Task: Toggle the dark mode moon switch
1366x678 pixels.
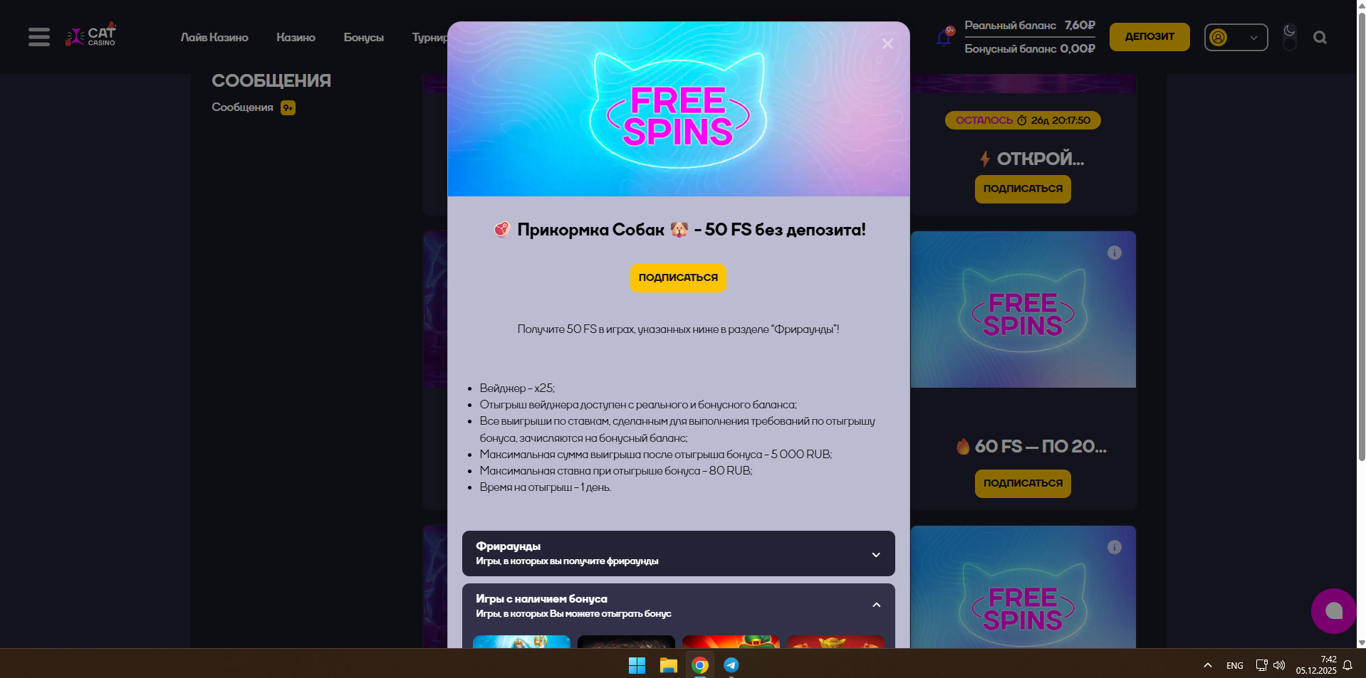Action: point(1289,37)
